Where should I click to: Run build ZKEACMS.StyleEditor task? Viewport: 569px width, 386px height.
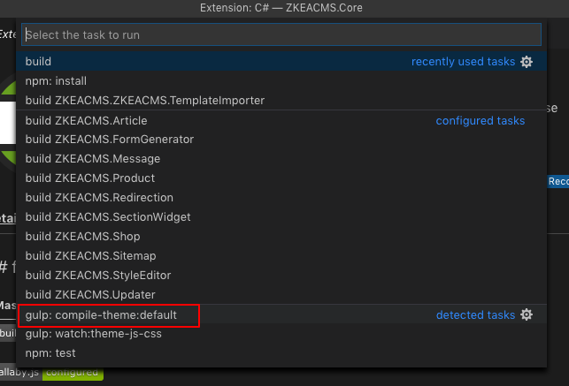pyautogui.click(x=281, y=276)
